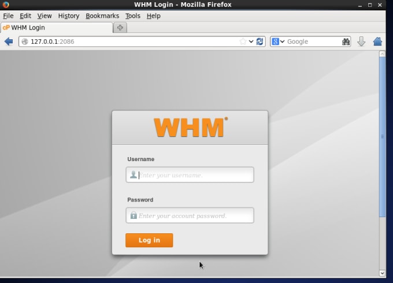Click the scrollbar down arrow

coord(382,273)
